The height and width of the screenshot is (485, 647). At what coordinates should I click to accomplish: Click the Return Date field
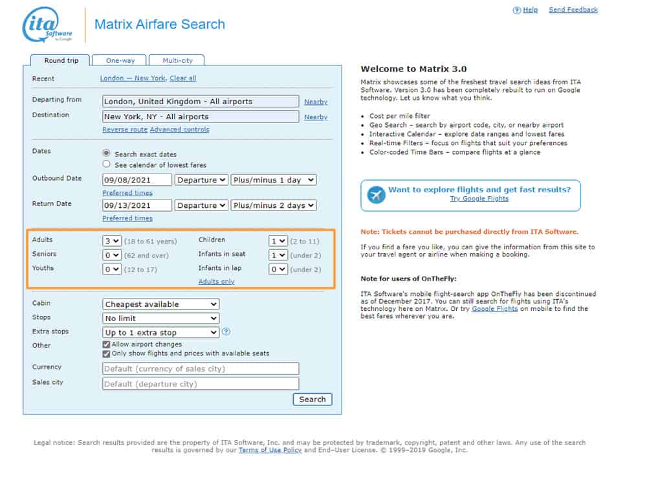pos(137,205)
